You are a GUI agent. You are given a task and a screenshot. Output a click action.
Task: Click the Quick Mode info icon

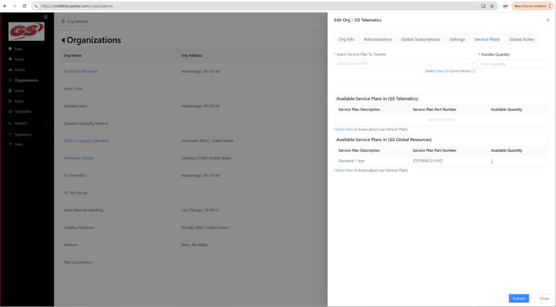tap(473, 71)
